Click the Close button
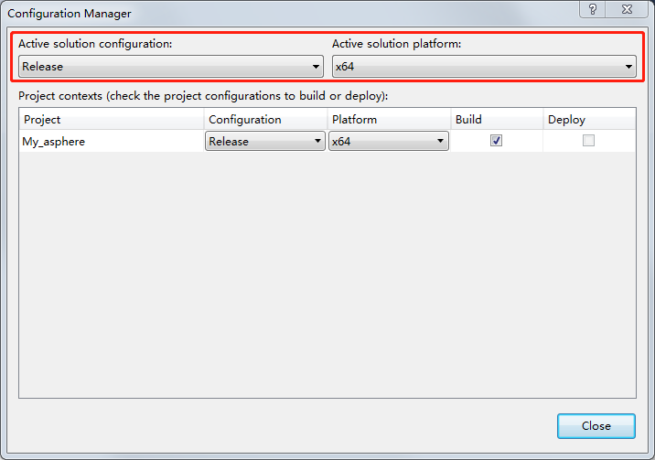The image size is (655, 460). 596,426
